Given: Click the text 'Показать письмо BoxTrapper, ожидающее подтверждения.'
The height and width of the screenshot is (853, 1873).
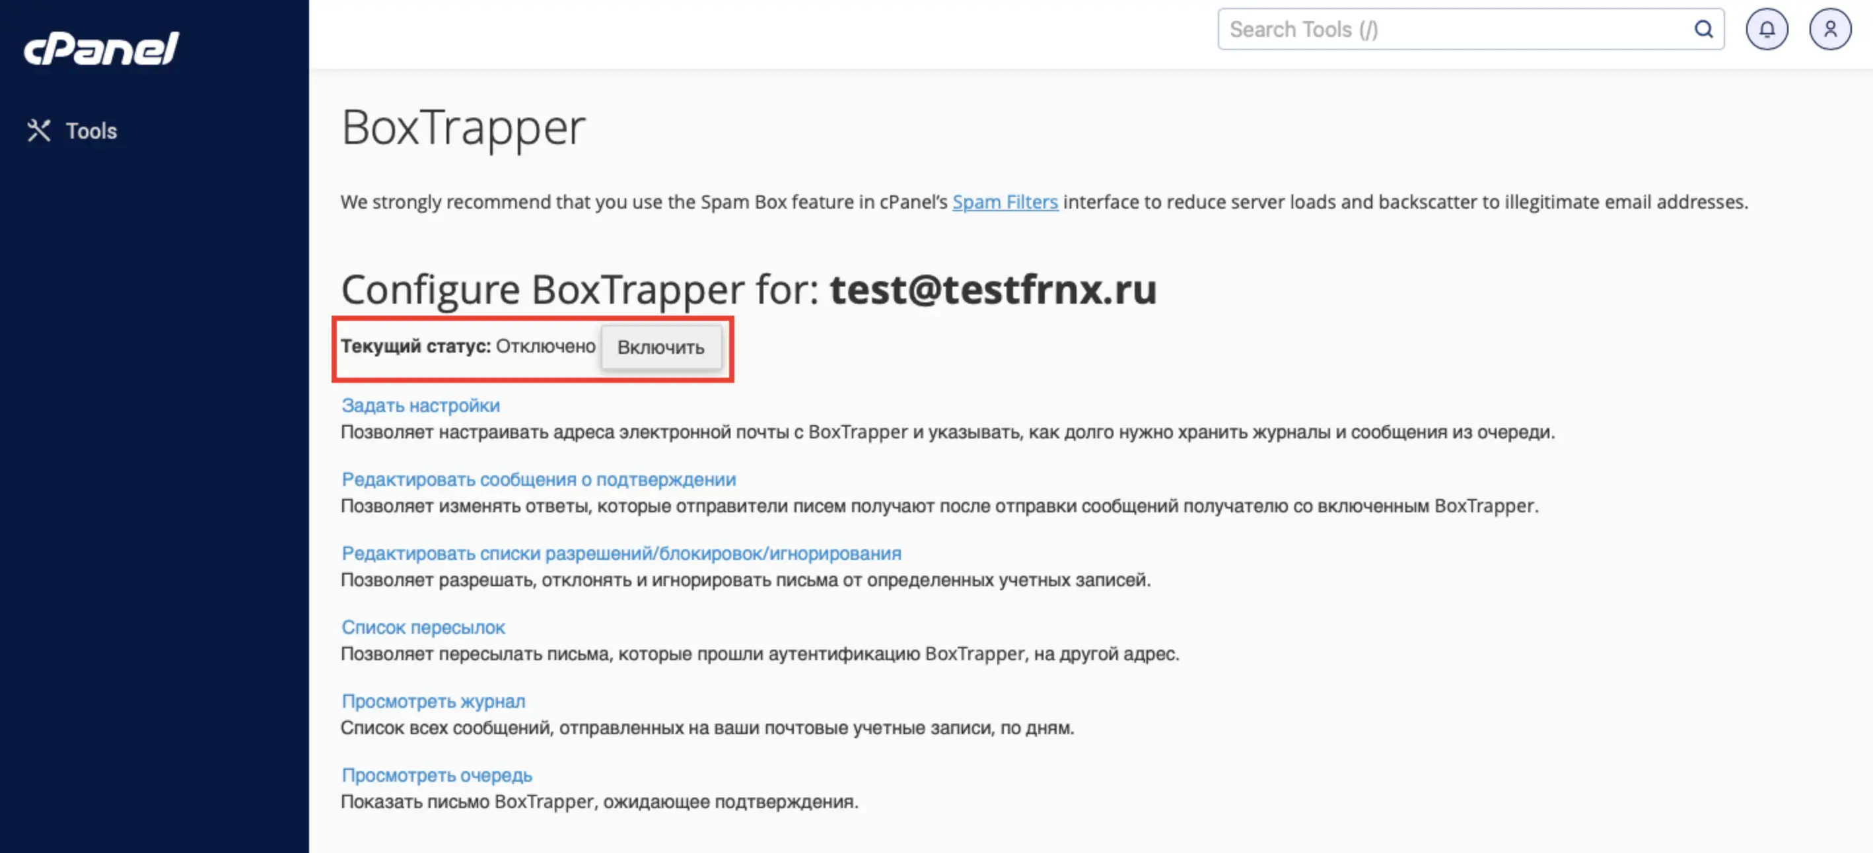Looking at the screenshot, I should pos(600,802).
